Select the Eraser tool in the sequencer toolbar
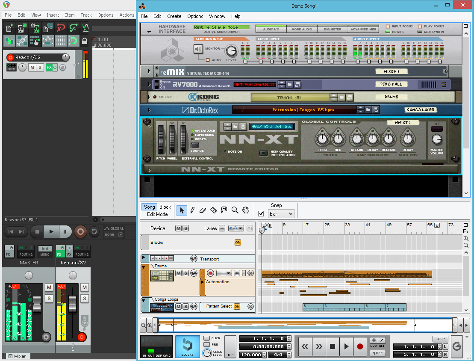 203,210
